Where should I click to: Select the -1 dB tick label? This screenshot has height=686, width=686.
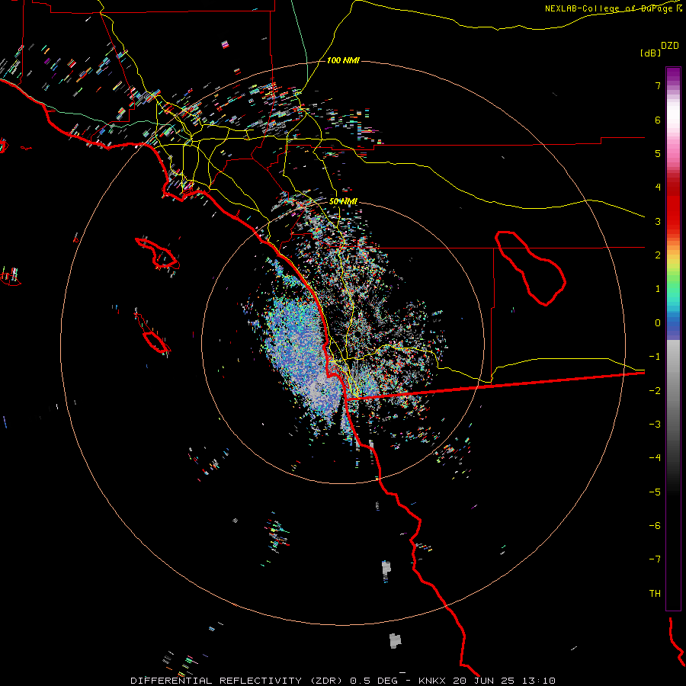pyautogui.click(x=655, y=357)
